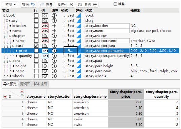Select the wheels node in the tree
This screenshot has height=129, width=181.
pos(18,76)
